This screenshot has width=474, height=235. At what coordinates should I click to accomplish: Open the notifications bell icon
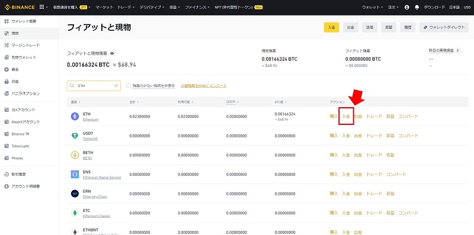pyautogui.click(x=417, y=7)
